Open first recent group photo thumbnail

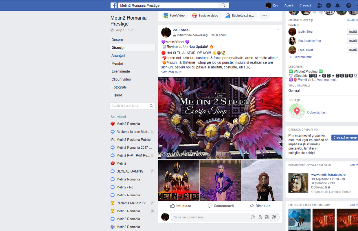300,220
